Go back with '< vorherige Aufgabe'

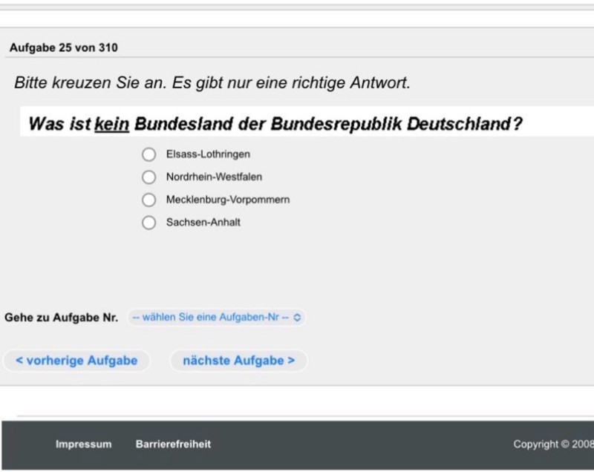(x=76, y=361)
